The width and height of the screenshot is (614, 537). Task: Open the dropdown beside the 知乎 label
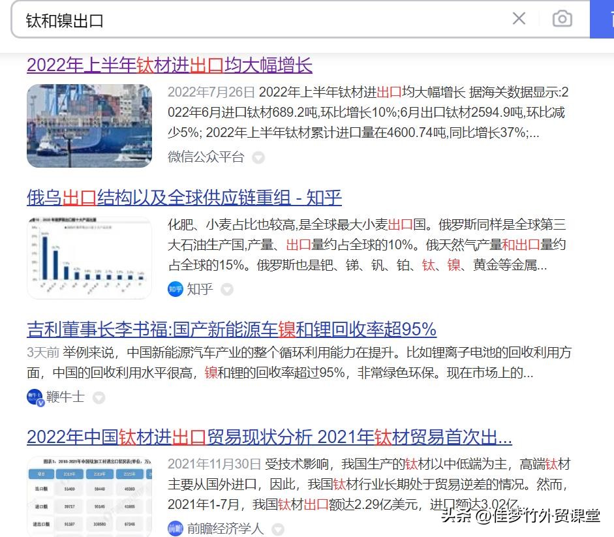(x=226, y=289)
